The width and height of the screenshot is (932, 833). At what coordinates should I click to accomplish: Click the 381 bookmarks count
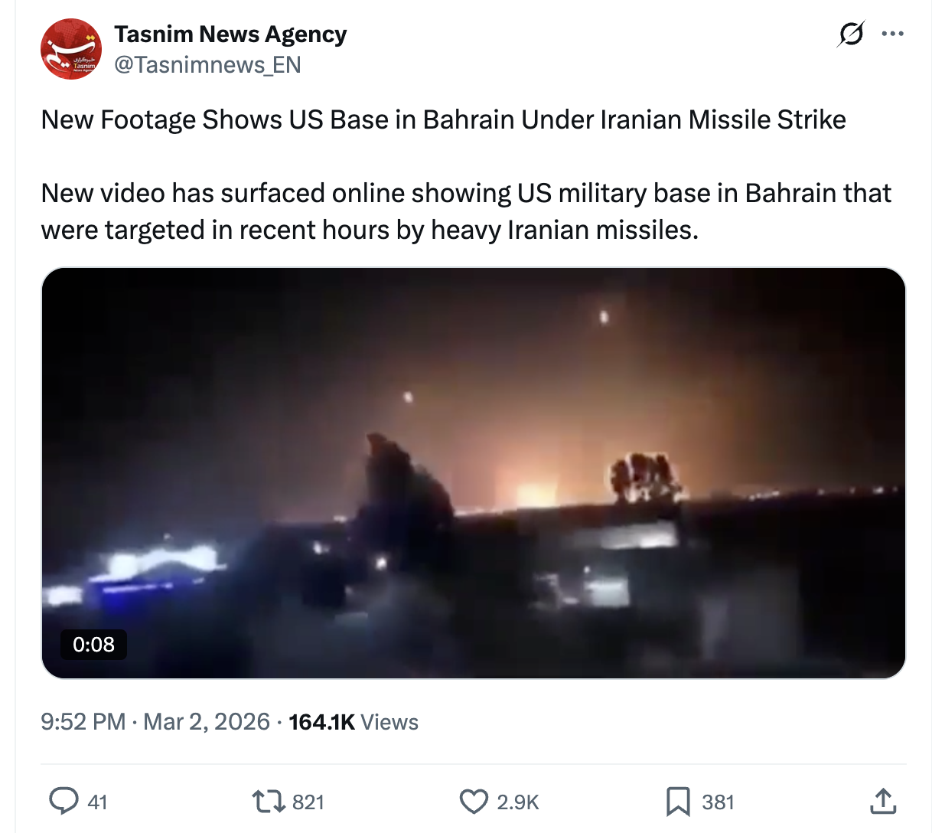(x=718, y=802)
